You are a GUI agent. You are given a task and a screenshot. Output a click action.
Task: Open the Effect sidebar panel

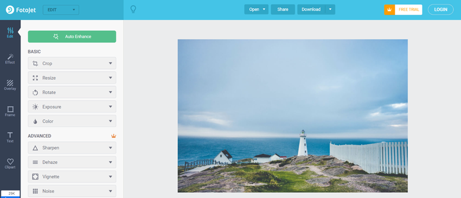[10, 59]
